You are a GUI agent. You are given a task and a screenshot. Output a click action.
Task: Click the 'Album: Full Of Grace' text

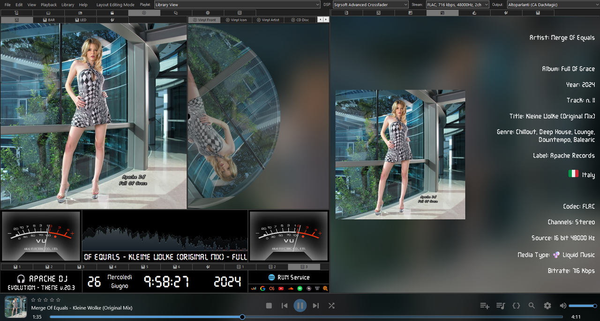point(568,68)
